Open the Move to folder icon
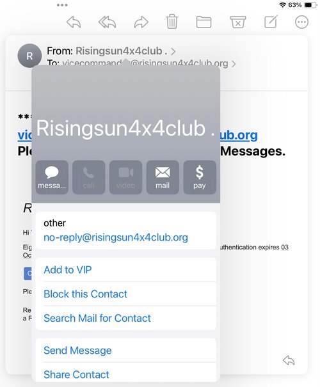The image size is (320, 387). coord(204,22)
